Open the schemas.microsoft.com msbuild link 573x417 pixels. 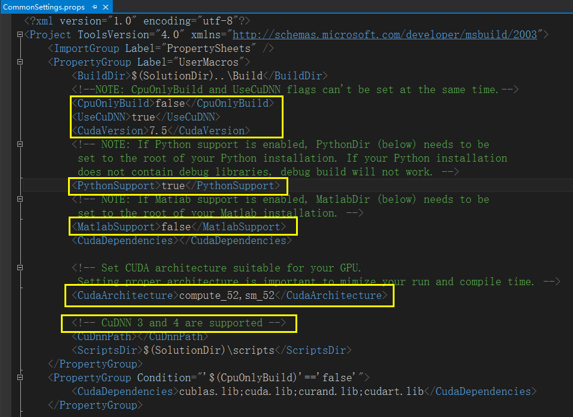(x=385, y=35)
